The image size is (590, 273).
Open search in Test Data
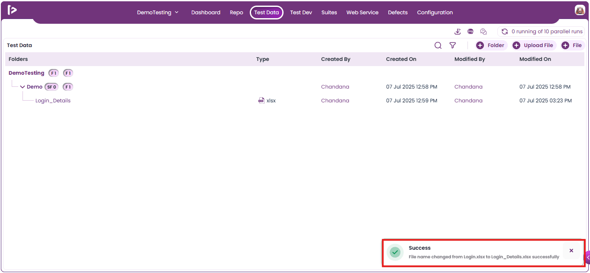[438, 45]
